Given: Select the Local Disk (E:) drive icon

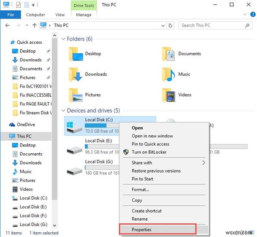Looking at the screenshot, I should (75, 150).
